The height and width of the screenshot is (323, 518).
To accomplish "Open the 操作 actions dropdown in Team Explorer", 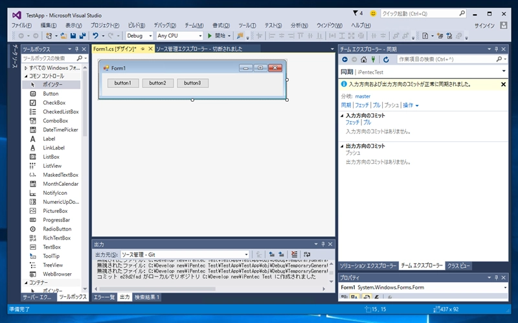I will (411, 106).
